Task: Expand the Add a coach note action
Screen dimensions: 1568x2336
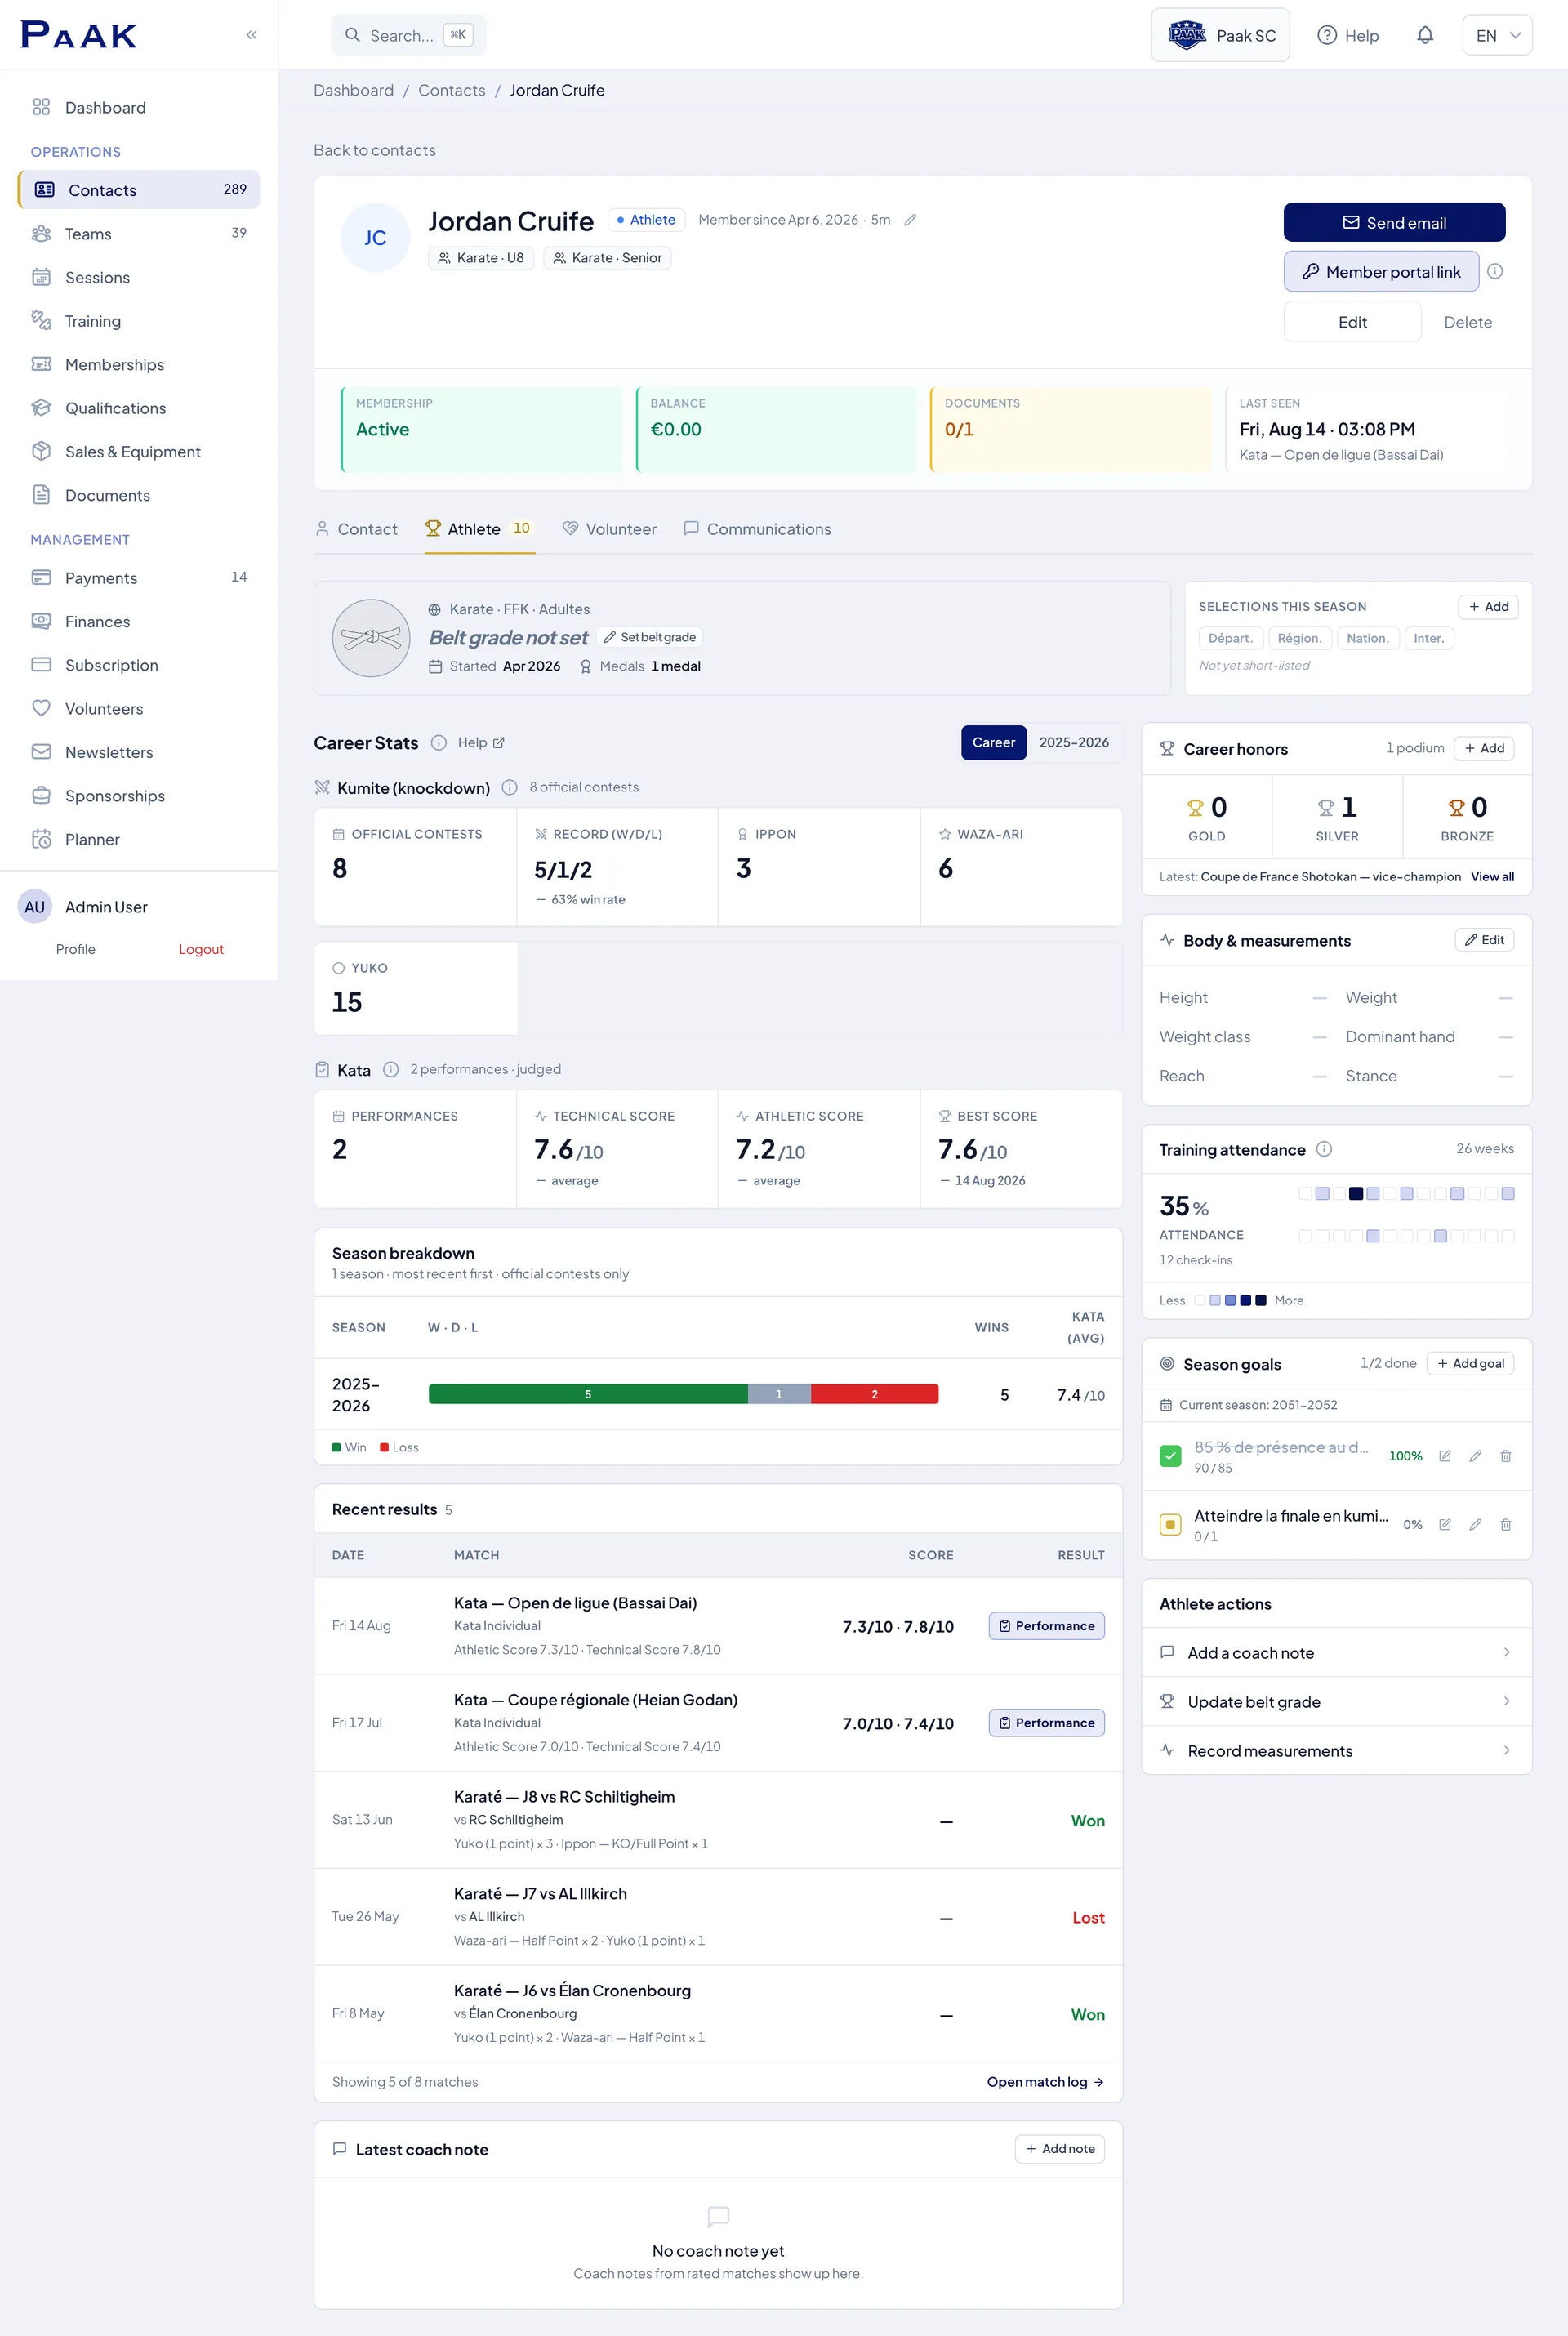Action: point(1336,1652)
